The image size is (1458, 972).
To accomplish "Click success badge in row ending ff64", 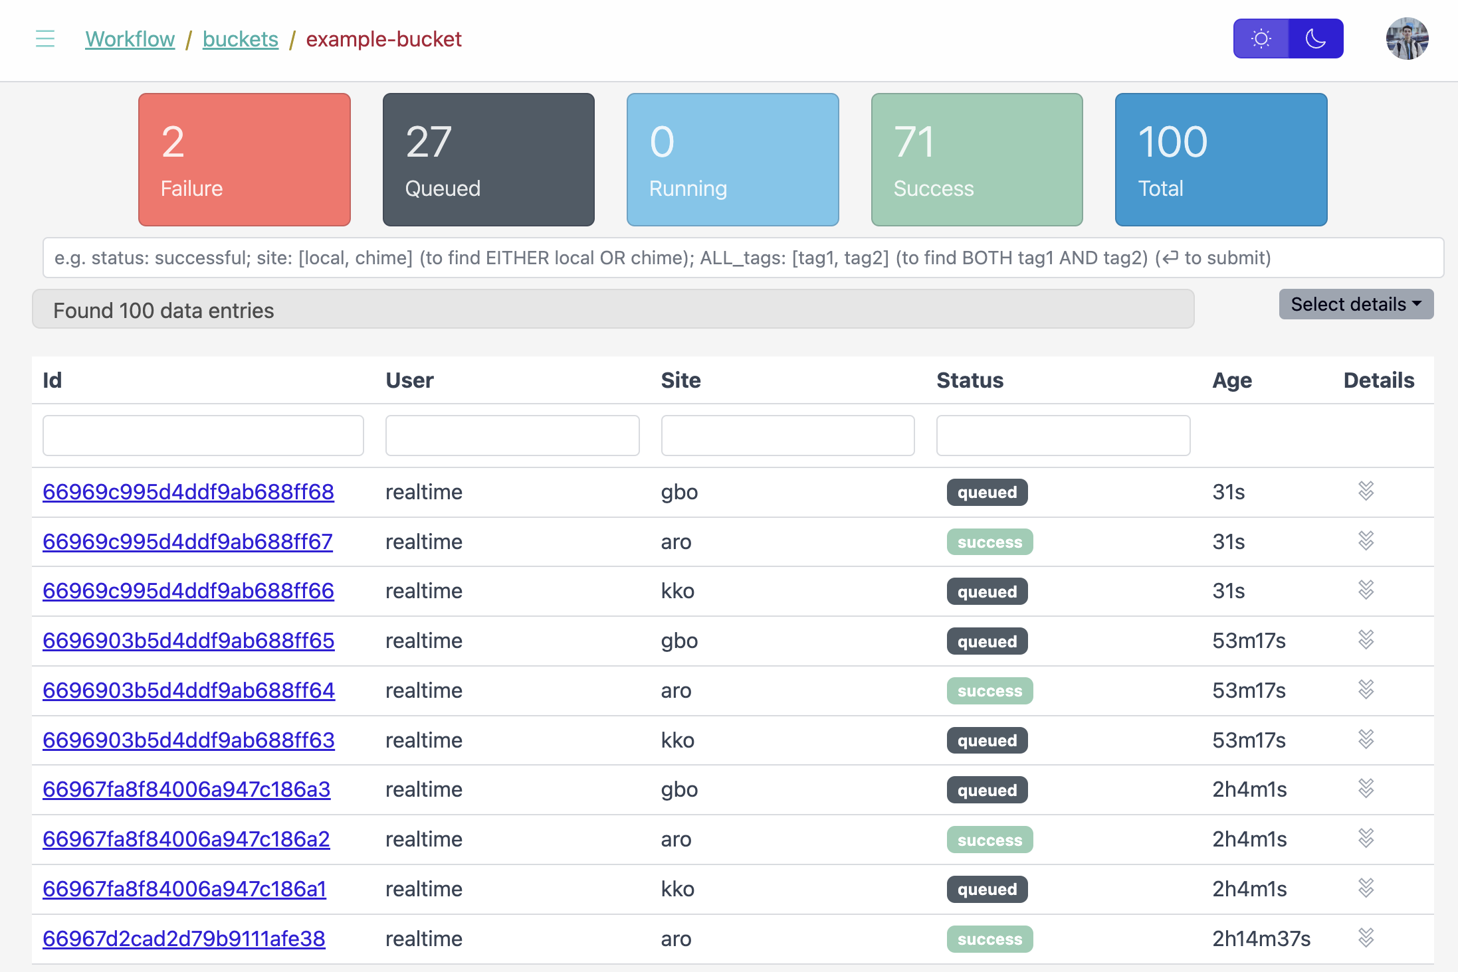I will click(989, 690).
